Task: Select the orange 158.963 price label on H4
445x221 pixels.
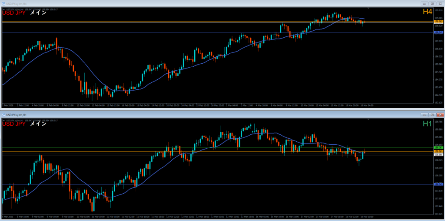Action: [438, 21]
